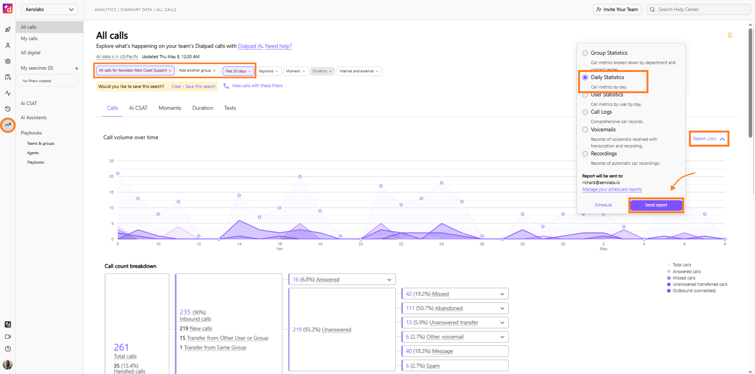Click the Schedule button

pos(603,205)
